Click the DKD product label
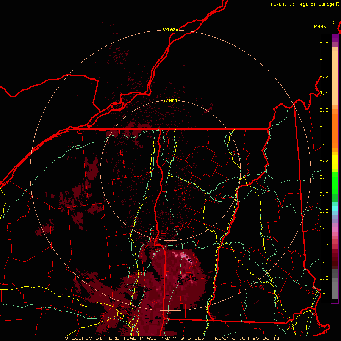Screen dimensions: 341x341 pos(333,23)
